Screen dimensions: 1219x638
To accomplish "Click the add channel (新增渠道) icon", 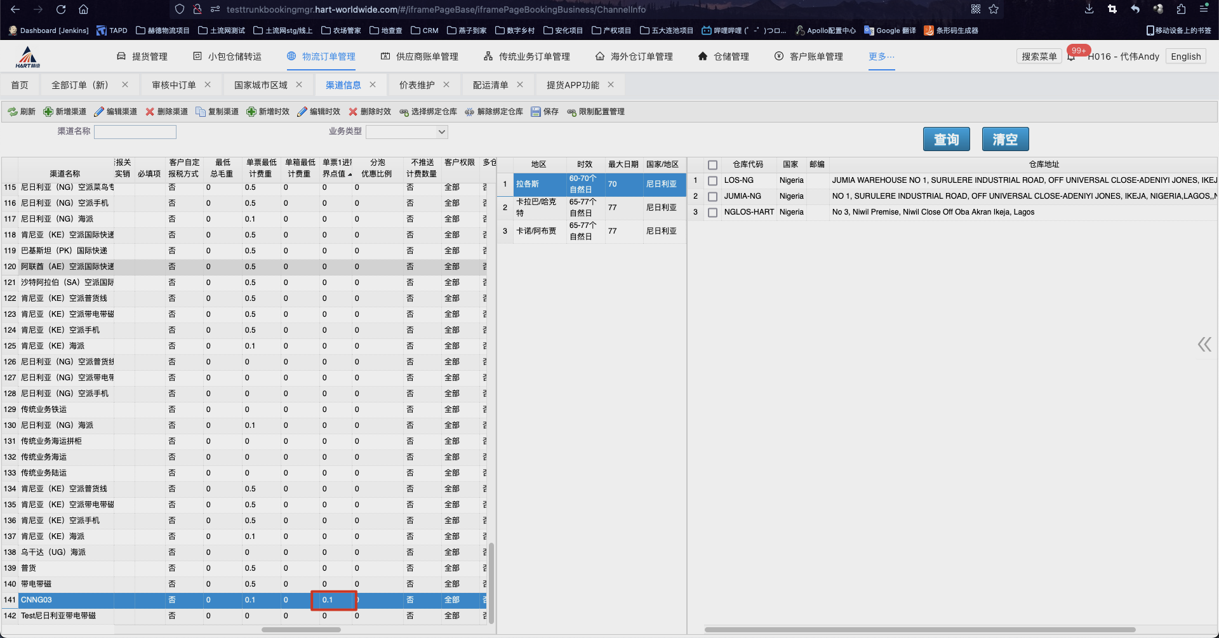I will point(48,112).
